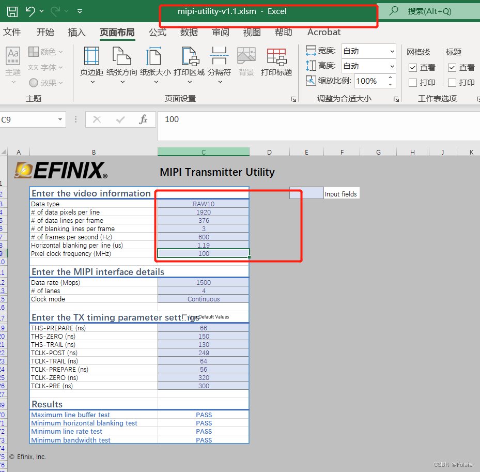The image size is (480, 472).
Task: Click the formula bar containing 100
Action: point(318,126)
